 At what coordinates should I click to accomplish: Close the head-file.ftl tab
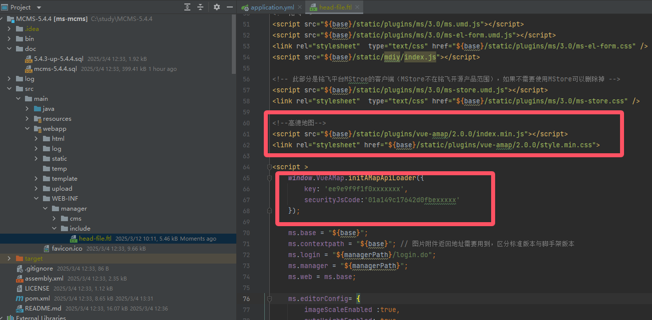[357, 7]
